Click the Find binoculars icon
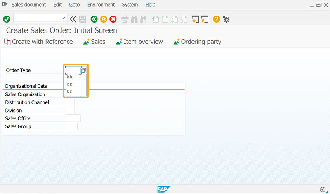The height and width of the screenshot is (194, 330). pos(134,19)
